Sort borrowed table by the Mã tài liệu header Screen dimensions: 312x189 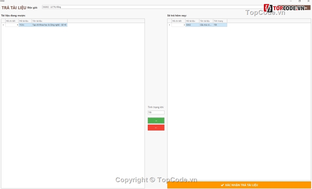tap(25, 21)
